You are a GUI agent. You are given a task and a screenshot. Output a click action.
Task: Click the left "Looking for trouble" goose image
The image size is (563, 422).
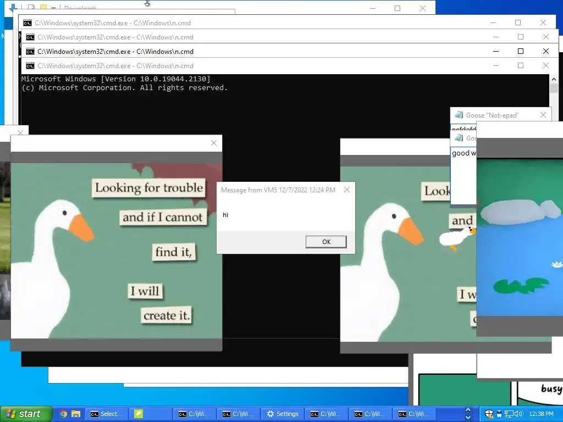[x=117, y=251]
